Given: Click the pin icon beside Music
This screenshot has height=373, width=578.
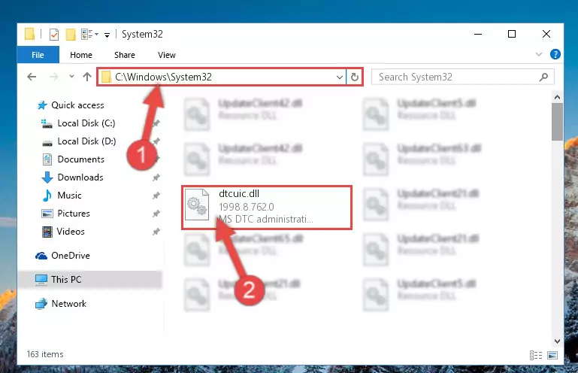Looking at the screenshot, I should 156,196.
